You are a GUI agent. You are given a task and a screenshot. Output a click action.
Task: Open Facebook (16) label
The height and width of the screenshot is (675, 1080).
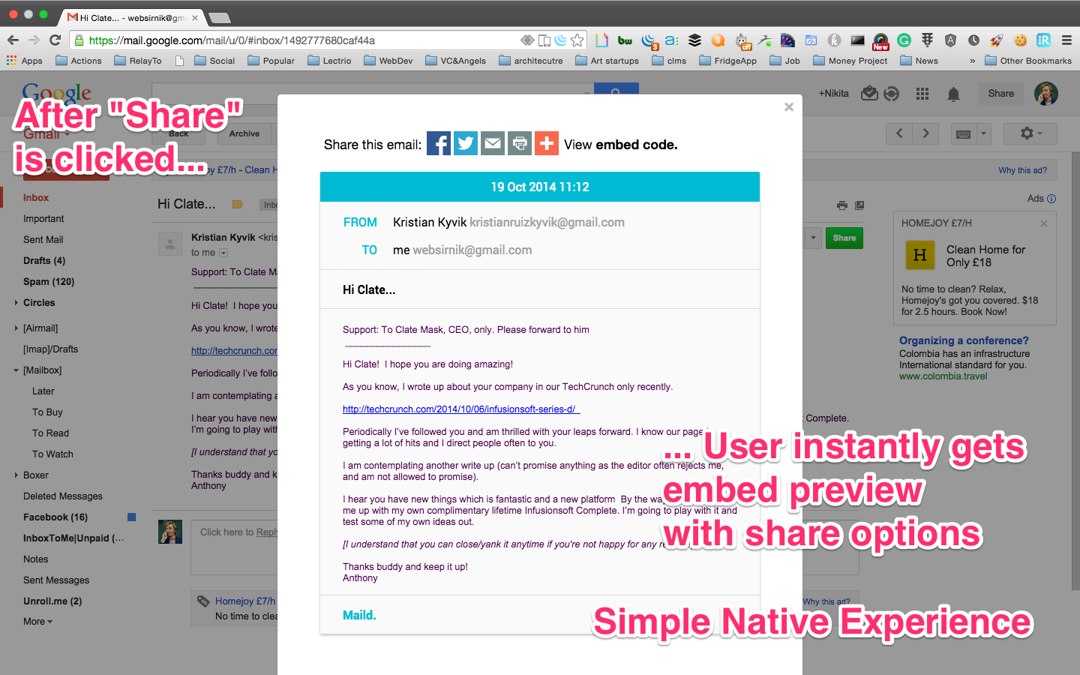[x=55, y=517]
